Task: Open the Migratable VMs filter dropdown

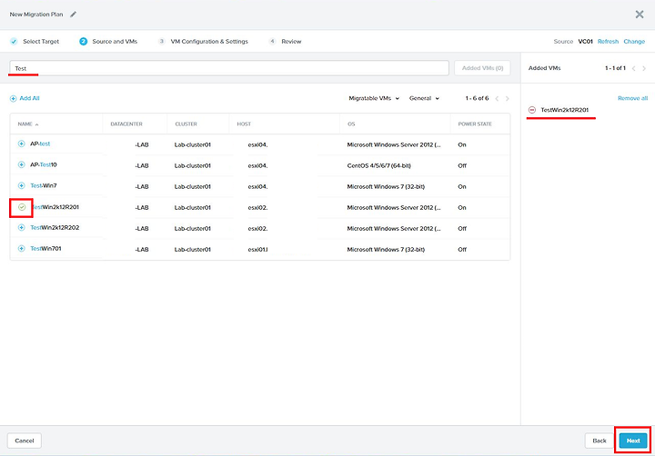Action: pyautogui.click(x=374, y=98)
